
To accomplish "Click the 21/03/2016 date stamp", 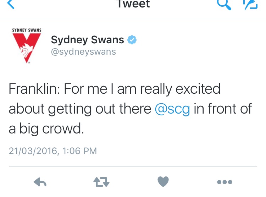I will point(33,151).
